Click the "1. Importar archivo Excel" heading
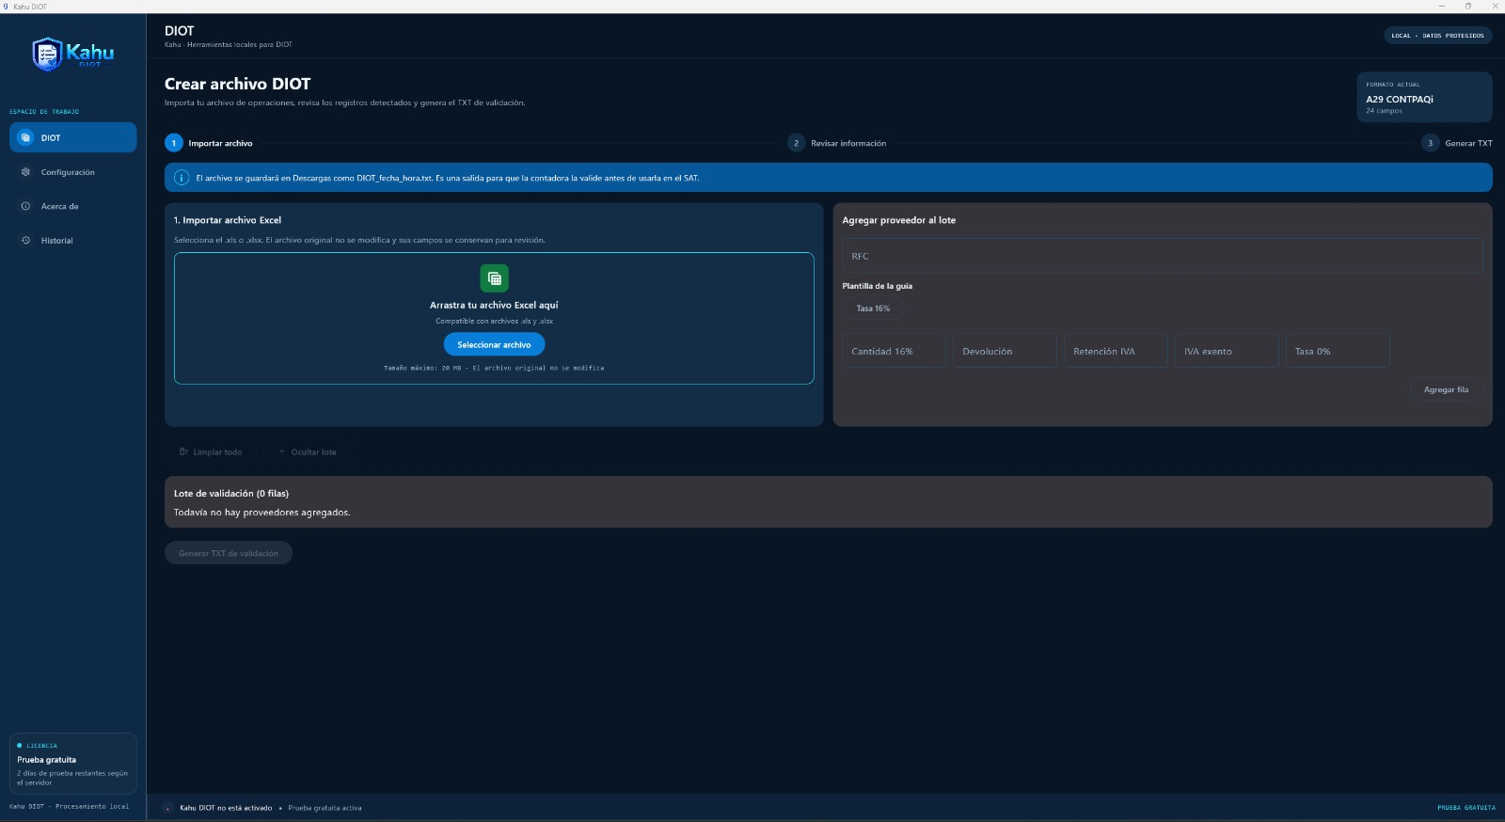 point(228,220)
